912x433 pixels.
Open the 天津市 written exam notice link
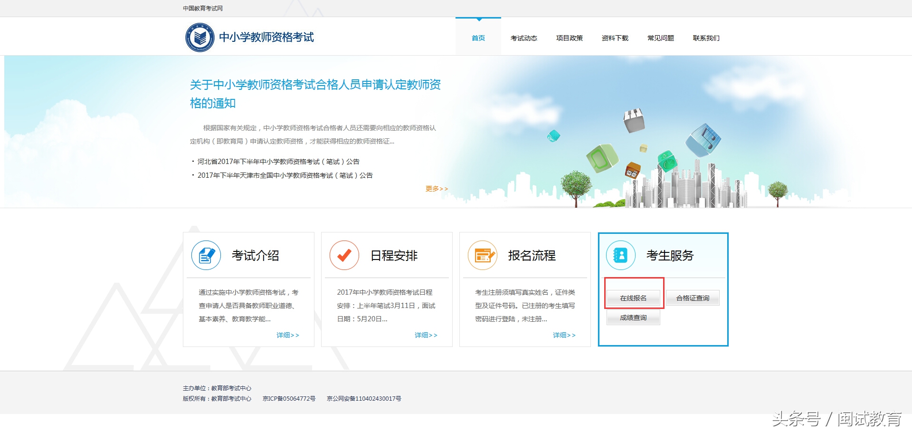point(285,175)
